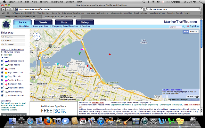Click Refresh now! link

tap(98, 102)
